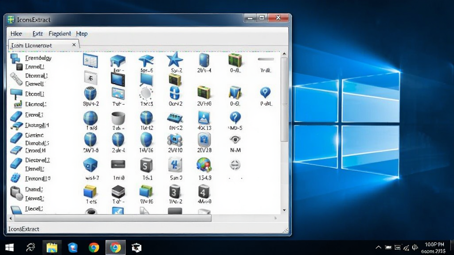The height and width of the screenshot is (255, 454).
Task: Select the blue presentation screen icon
Action: point(146,79)
